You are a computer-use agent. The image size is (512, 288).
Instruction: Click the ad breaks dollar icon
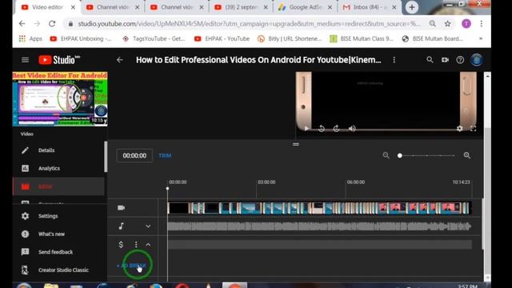[121, 245]
